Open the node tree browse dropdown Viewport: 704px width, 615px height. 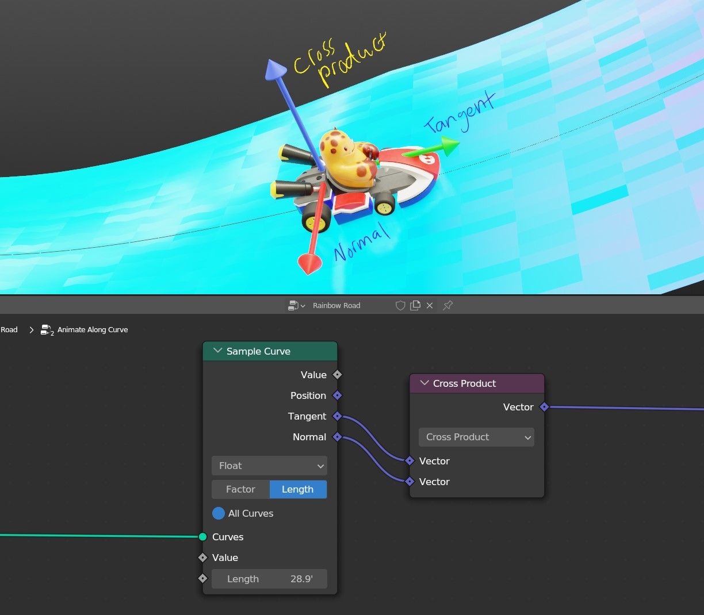297,305
